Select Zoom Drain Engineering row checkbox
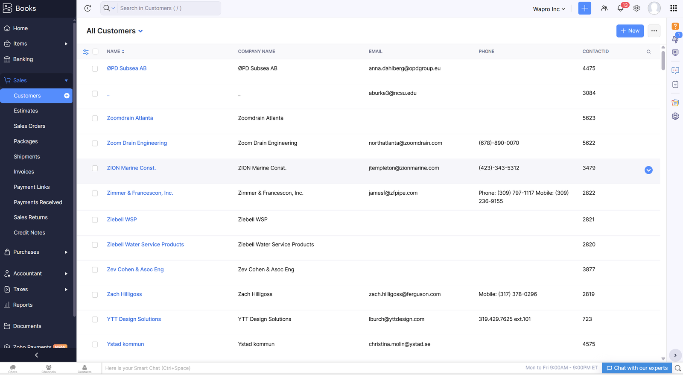Image resolution: width=683 pixels, height=375 pixels. coord(95,144)
